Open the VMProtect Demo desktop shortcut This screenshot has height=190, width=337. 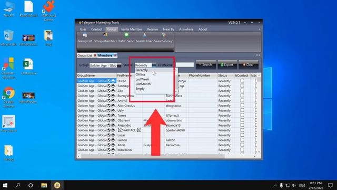pos(48,11)
